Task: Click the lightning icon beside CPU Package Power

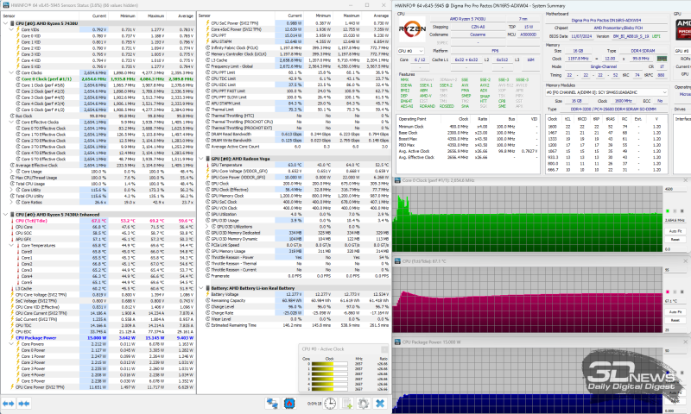Action: (x=12, y=338)
